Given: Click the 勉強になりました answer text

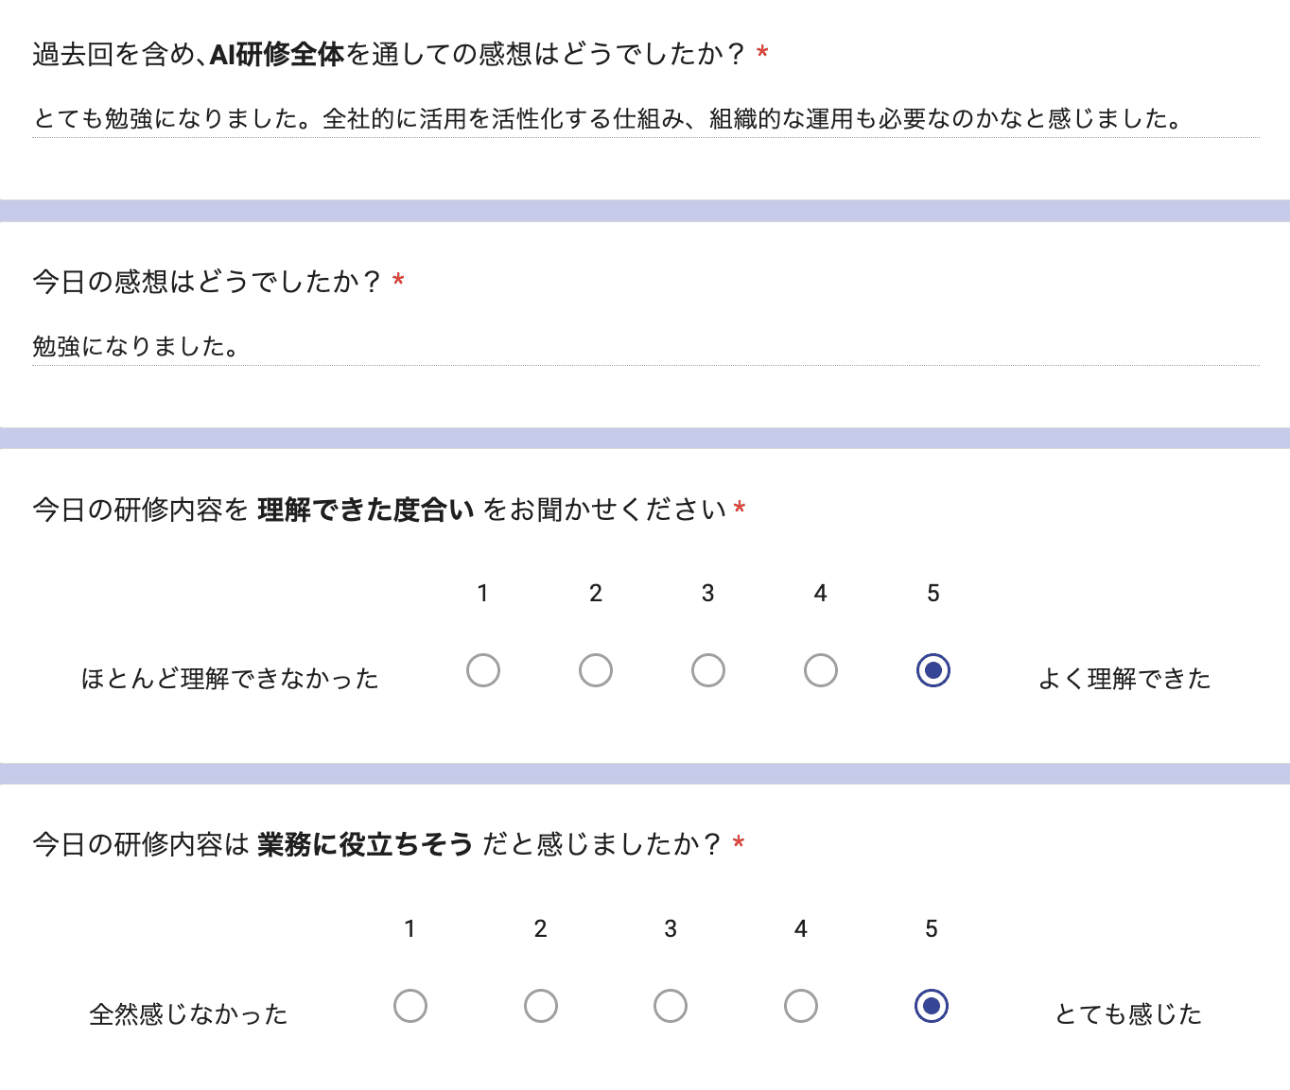Looking at the screenshot, I should [x=136, y=344].
